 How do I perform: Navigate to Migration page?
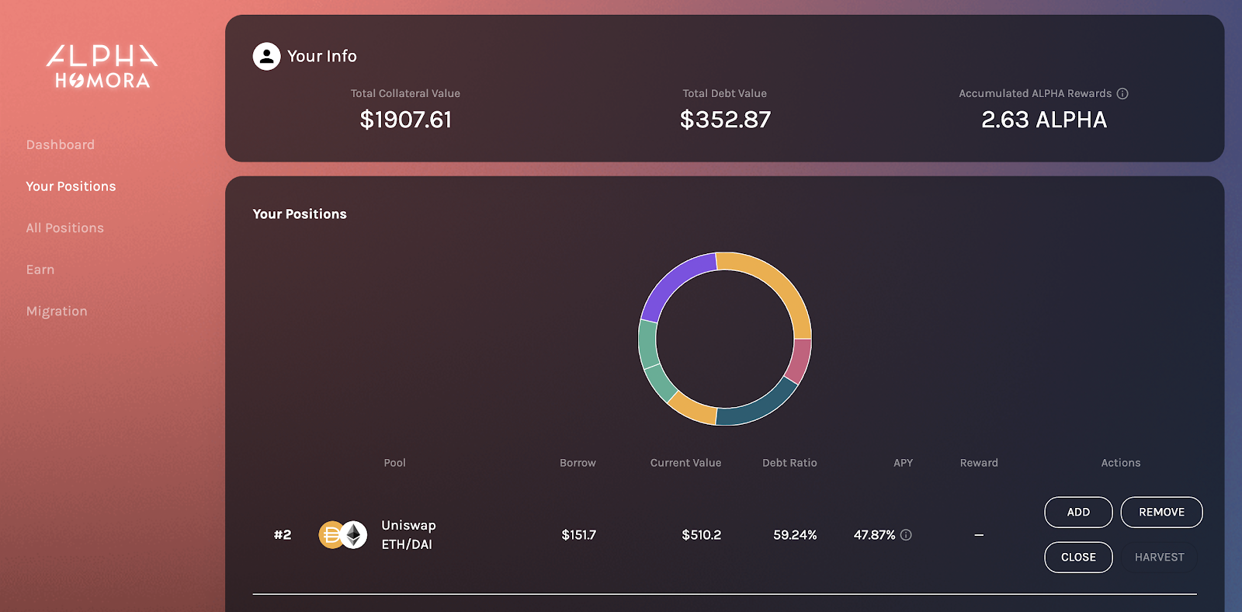pos(57,311)
